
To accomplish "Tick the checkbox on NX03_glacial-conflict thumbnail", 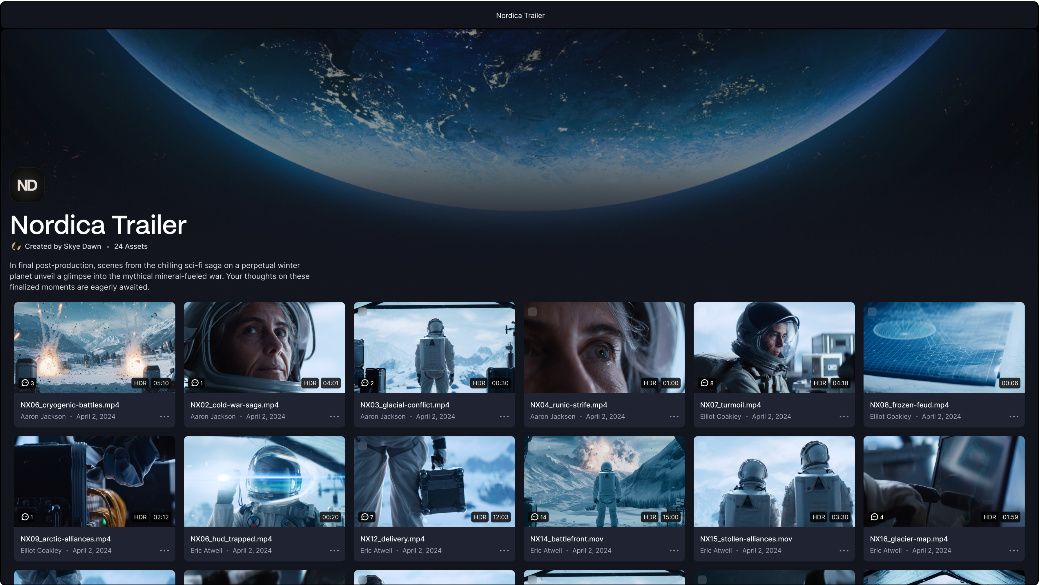I will pos(362,312).
